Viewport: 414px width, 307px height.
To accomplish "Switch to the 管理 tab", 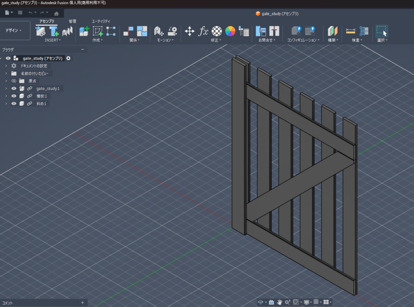I will point(72,21).
